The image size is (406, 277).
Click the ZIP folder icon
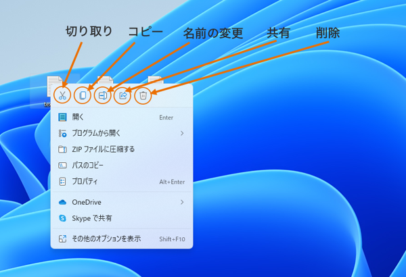[x=62, y=149]
